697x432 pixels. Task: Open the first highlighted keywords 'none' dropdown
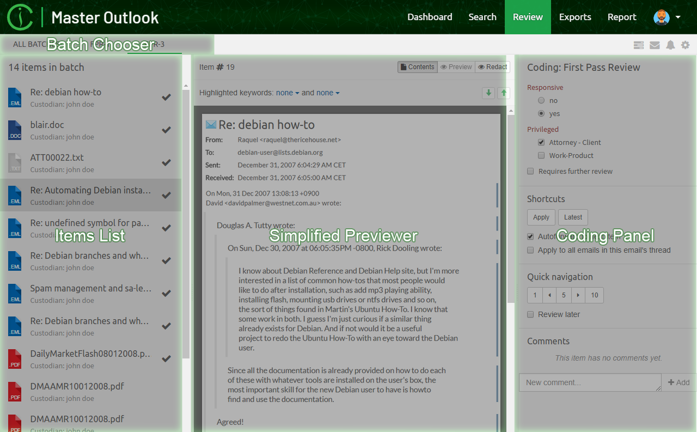click(287, 93)
